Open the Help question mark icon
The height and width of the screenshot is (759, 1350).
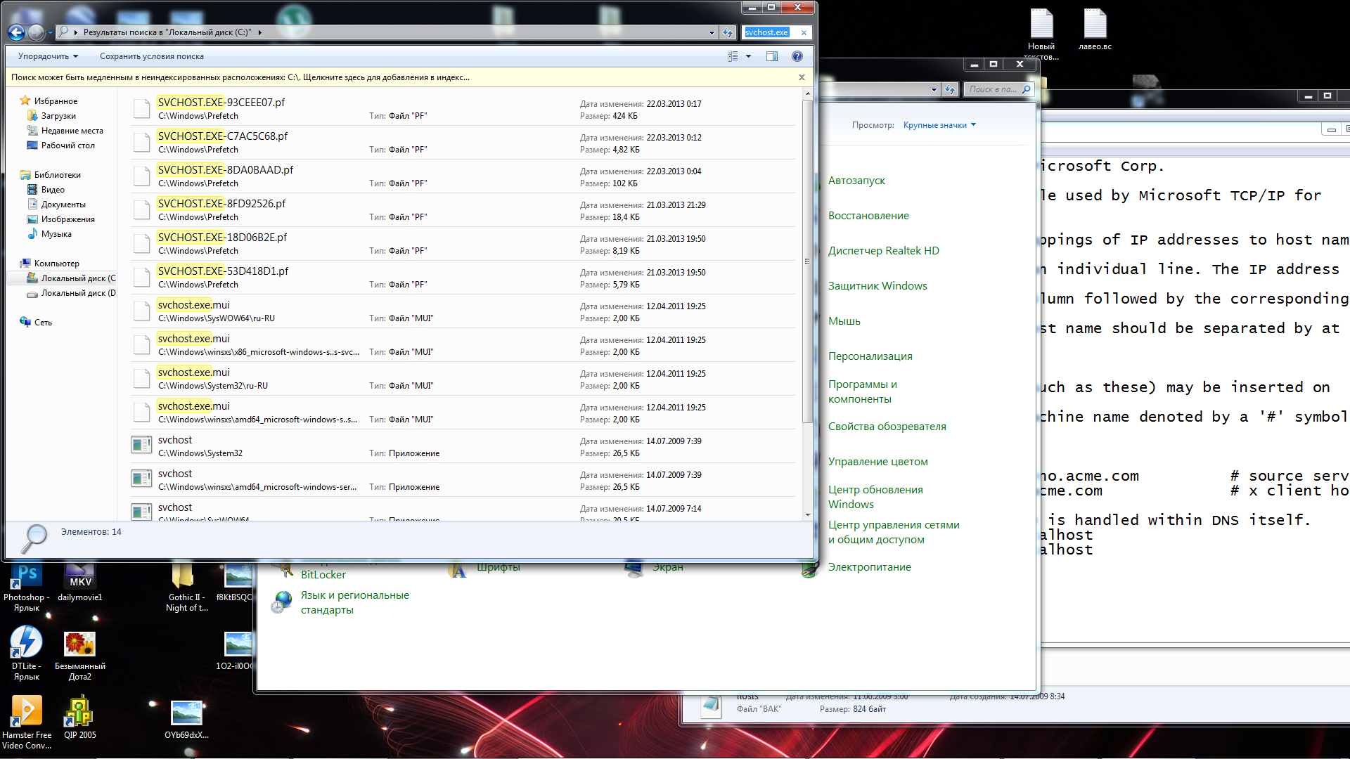(x=797, y=56)
